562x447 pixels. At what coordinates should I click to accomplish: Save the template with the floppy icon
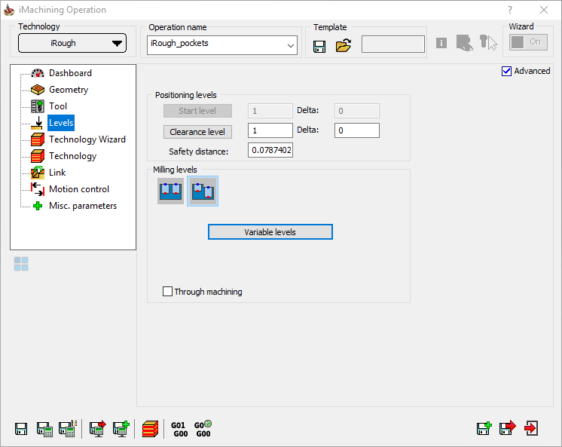point(319,46)
